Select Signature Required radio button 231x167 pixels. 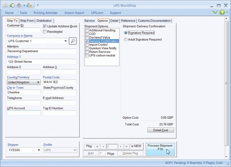(126, 33)
